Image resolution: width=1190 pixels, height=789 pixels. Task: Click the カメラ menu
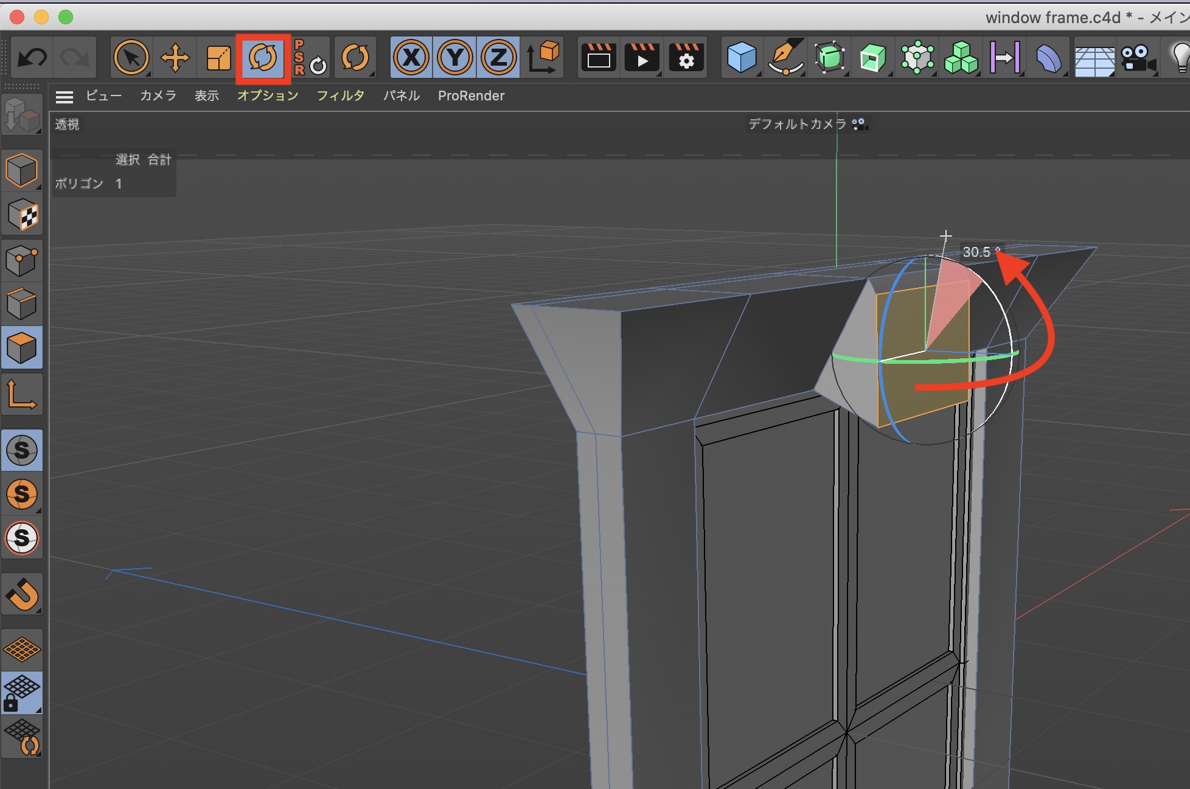[x=158, y=96]
